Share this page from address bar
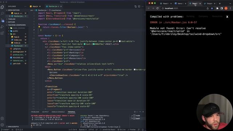The image size is (233, 131). [208, 8]
